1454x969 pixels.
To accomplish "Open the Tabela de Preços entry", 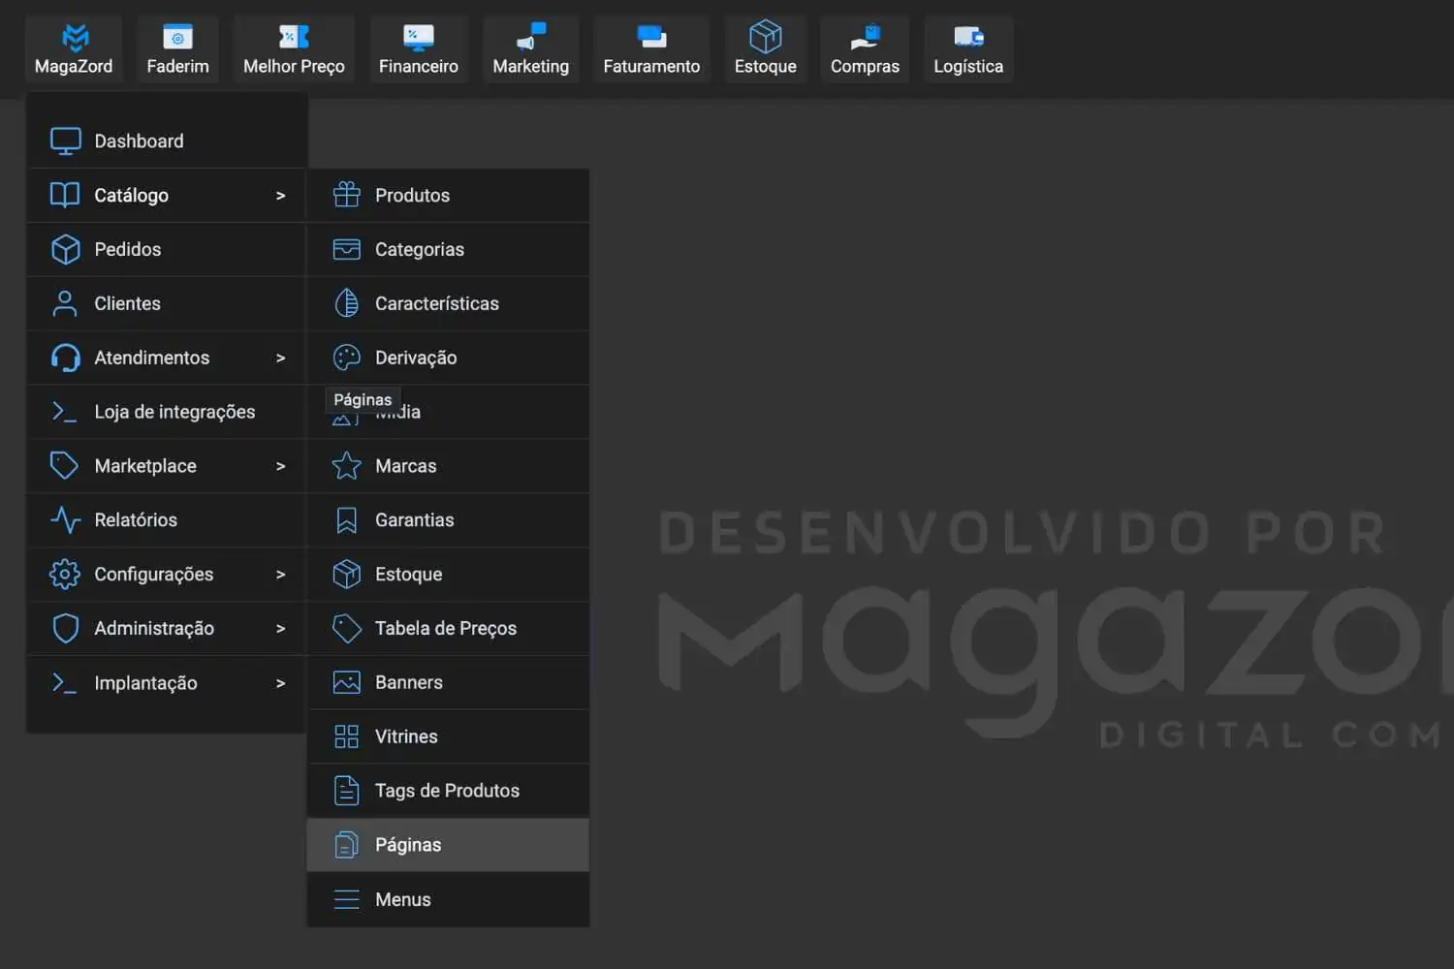I will [446, 628].
